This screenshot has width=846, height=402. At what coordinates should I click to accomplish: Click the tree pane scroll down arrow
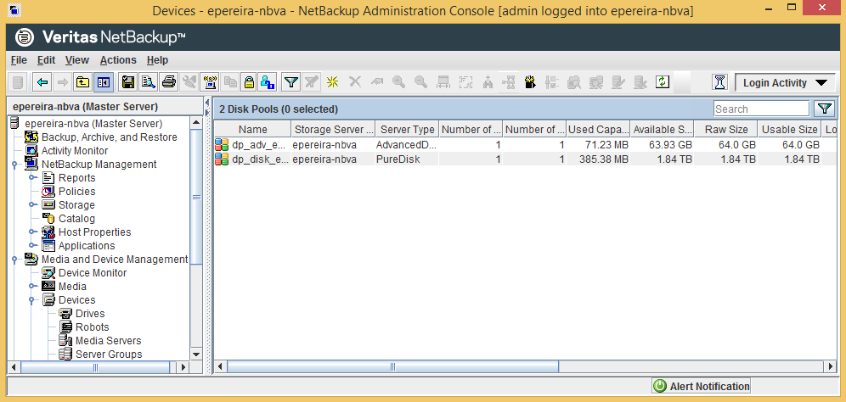[x=196, y=355]
